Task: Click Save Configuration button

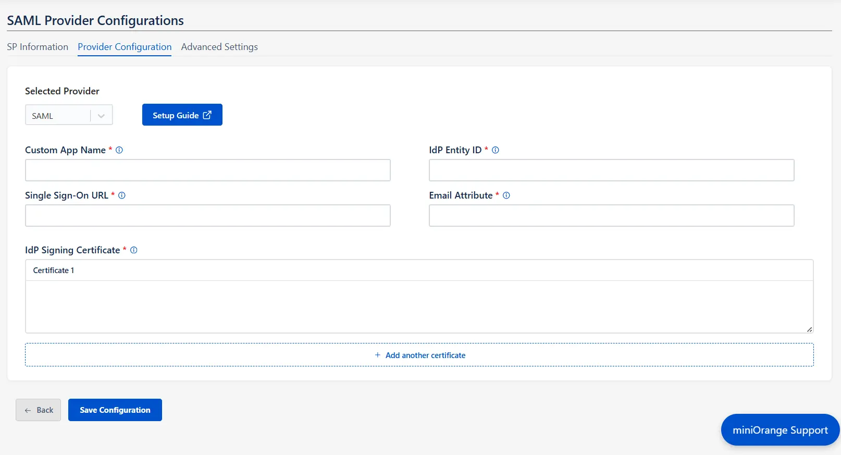Action: (115, 410)
